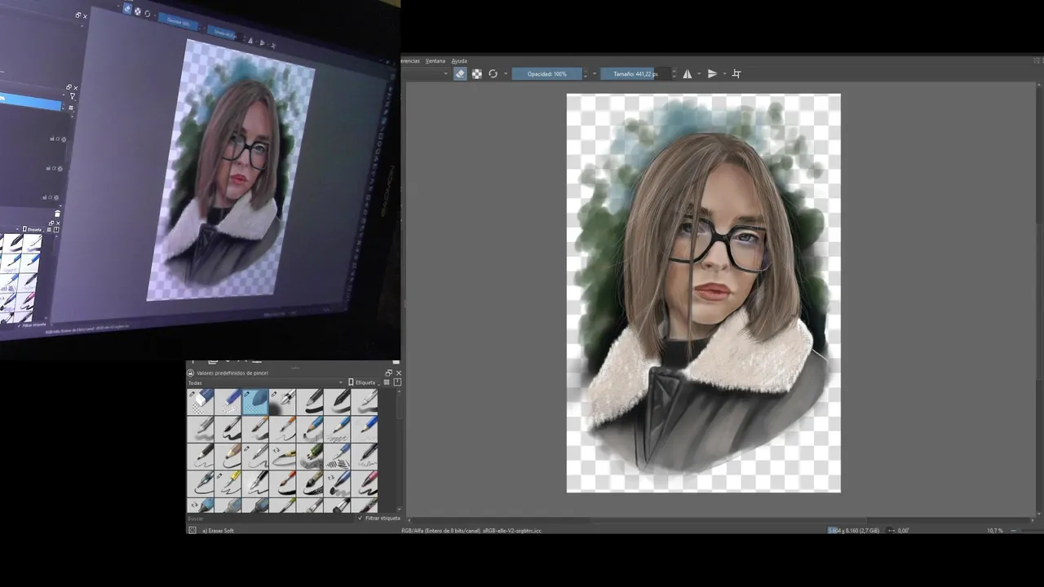Click the storage resources icon in presets panel
This screenshot has height=587, width=1044.
point(397,382)
